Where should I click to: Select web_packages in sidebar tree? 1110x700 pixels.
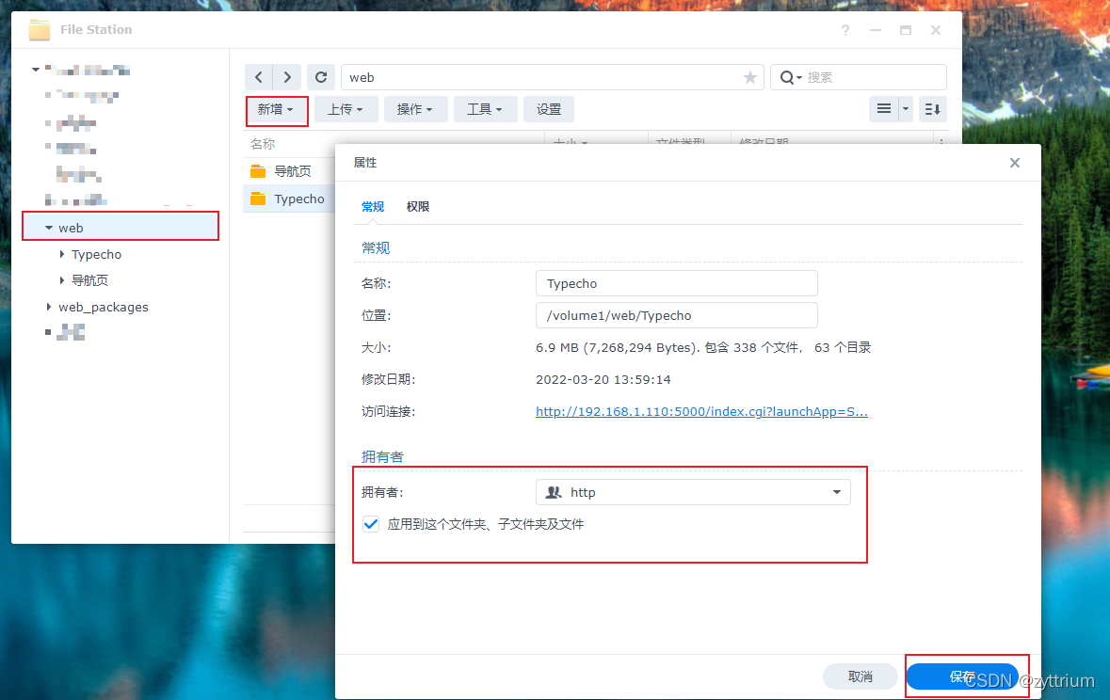pos(104,307)
